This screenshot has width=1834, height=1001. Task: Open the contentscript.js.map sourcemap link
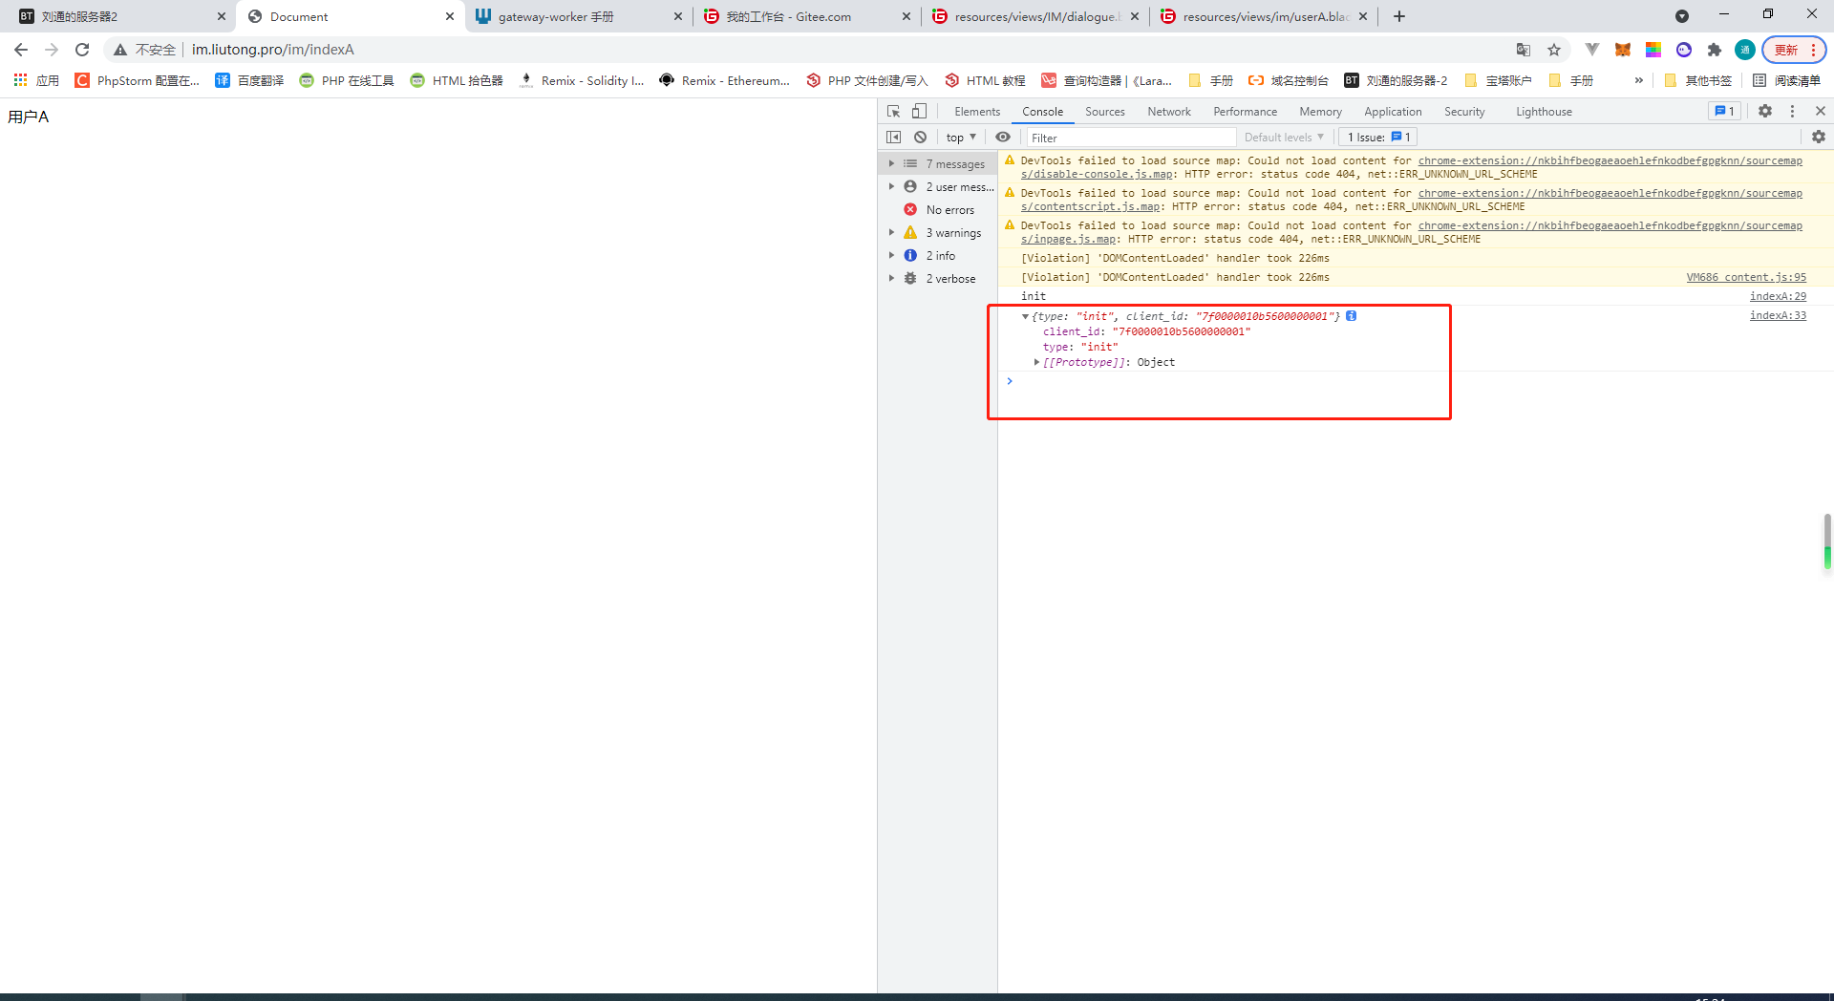(1091, 206)
